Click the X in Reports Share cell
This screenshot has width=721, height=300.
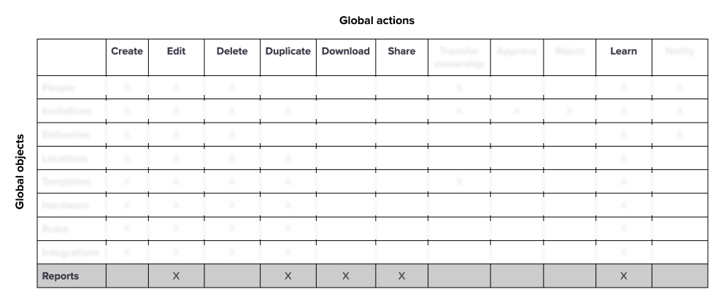click(401, 277)
